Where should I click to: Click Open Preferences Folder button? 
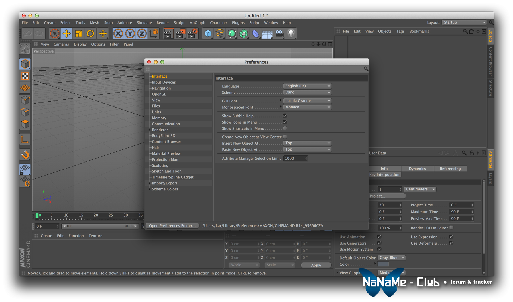(172, 226)
